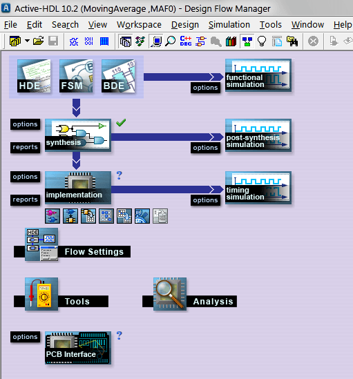The image size is (353, 379).
Task: Open the C++ DBG debugger icon
Action: 186,41
